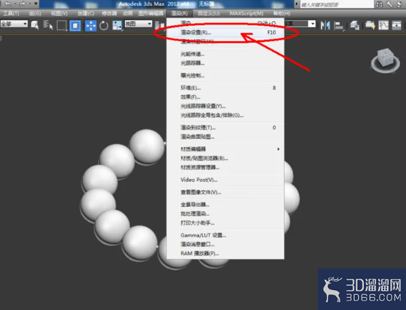Click the 渲染(R) menu bar item
406x310 pixels.
click(179, 13)
